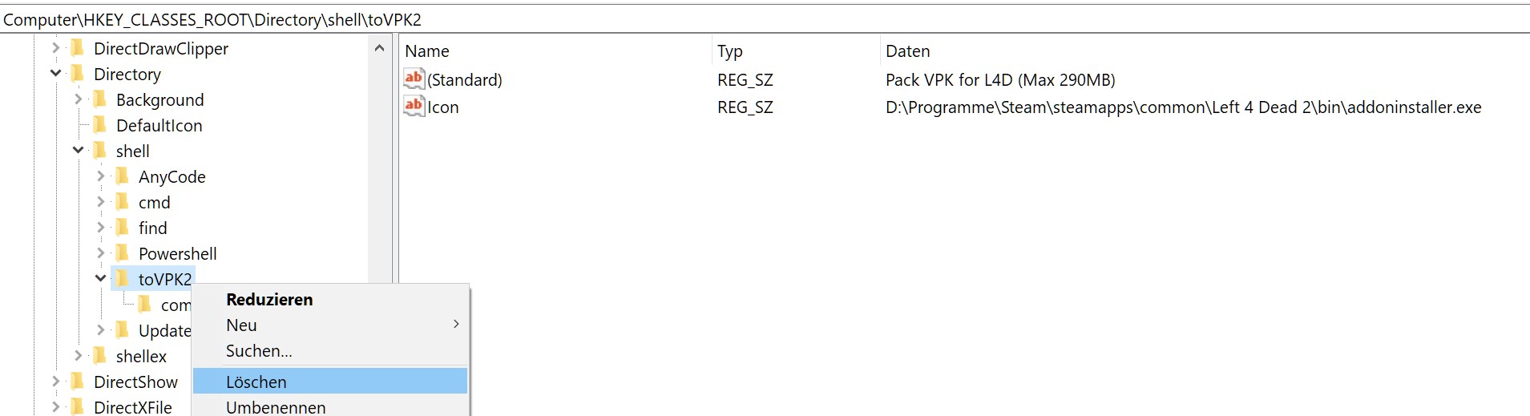Screen dimensions: 1530x416
Task: Select Suchen... in the context menu
Action: pyautogui.click(x=259, y=350)
